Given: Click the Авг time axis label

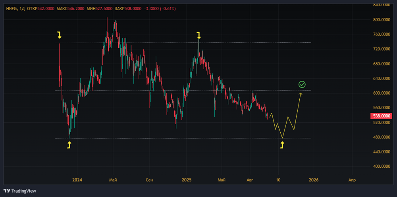Looking at the screenshot, I should pyautogui.click(x=250, y=180).
